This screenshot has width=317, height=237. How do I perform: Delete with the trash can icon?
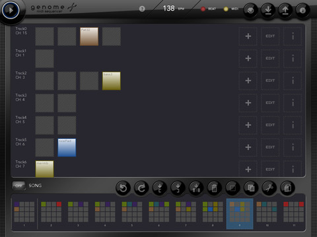(x=215, y=188)
